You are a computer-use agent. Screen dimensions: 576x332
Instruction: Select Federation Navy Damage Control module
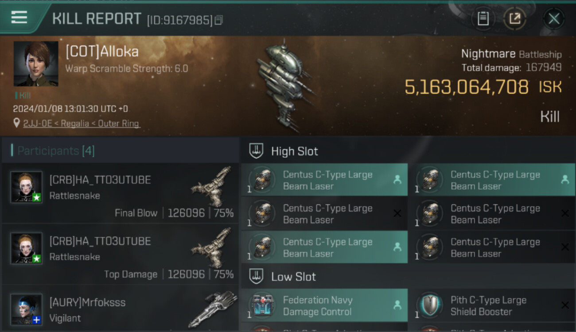click(x=324, y=305)
